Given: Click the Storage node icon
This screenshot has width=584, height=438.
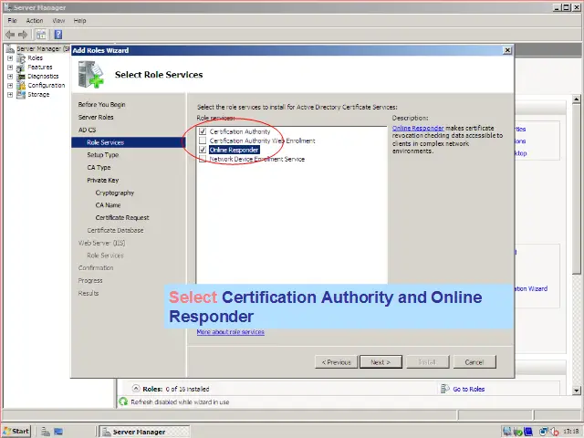Looking at the screenshot, I should coord(21,94).
